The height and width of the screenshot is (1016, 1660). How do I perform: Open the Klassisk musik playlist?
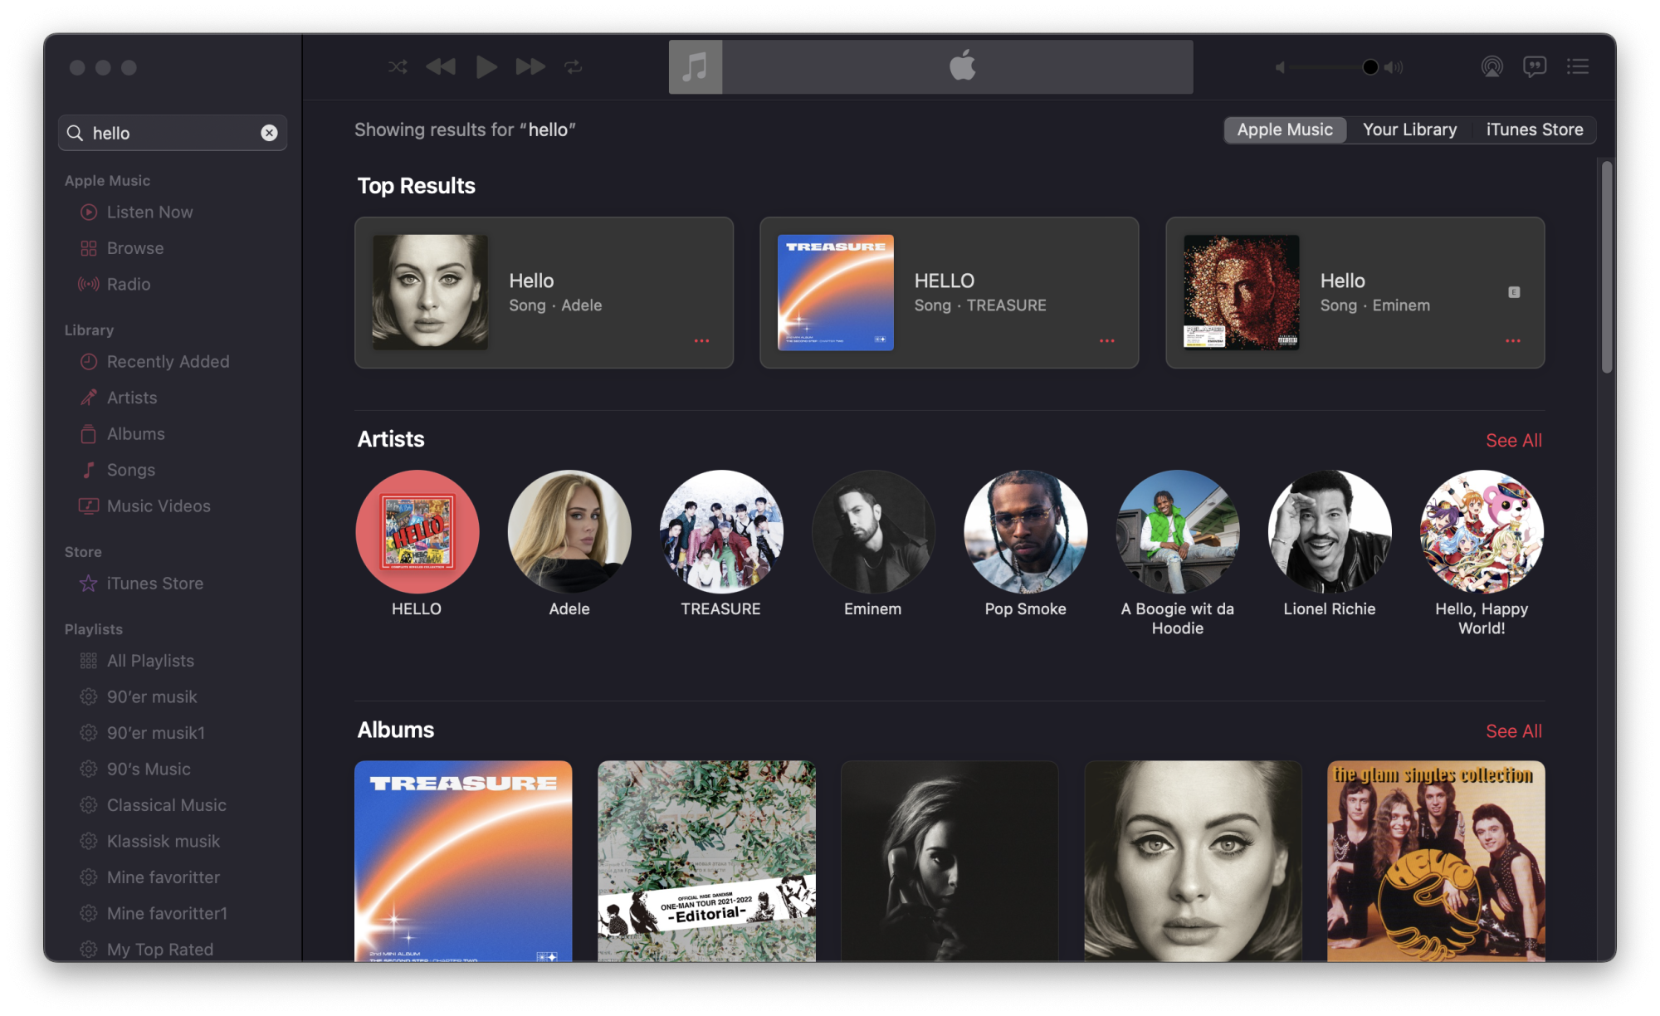coord(164,841)
